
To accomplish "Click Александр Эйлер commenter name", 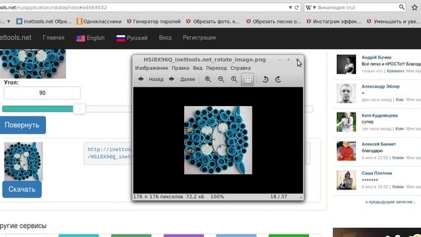I will point(380,86).
